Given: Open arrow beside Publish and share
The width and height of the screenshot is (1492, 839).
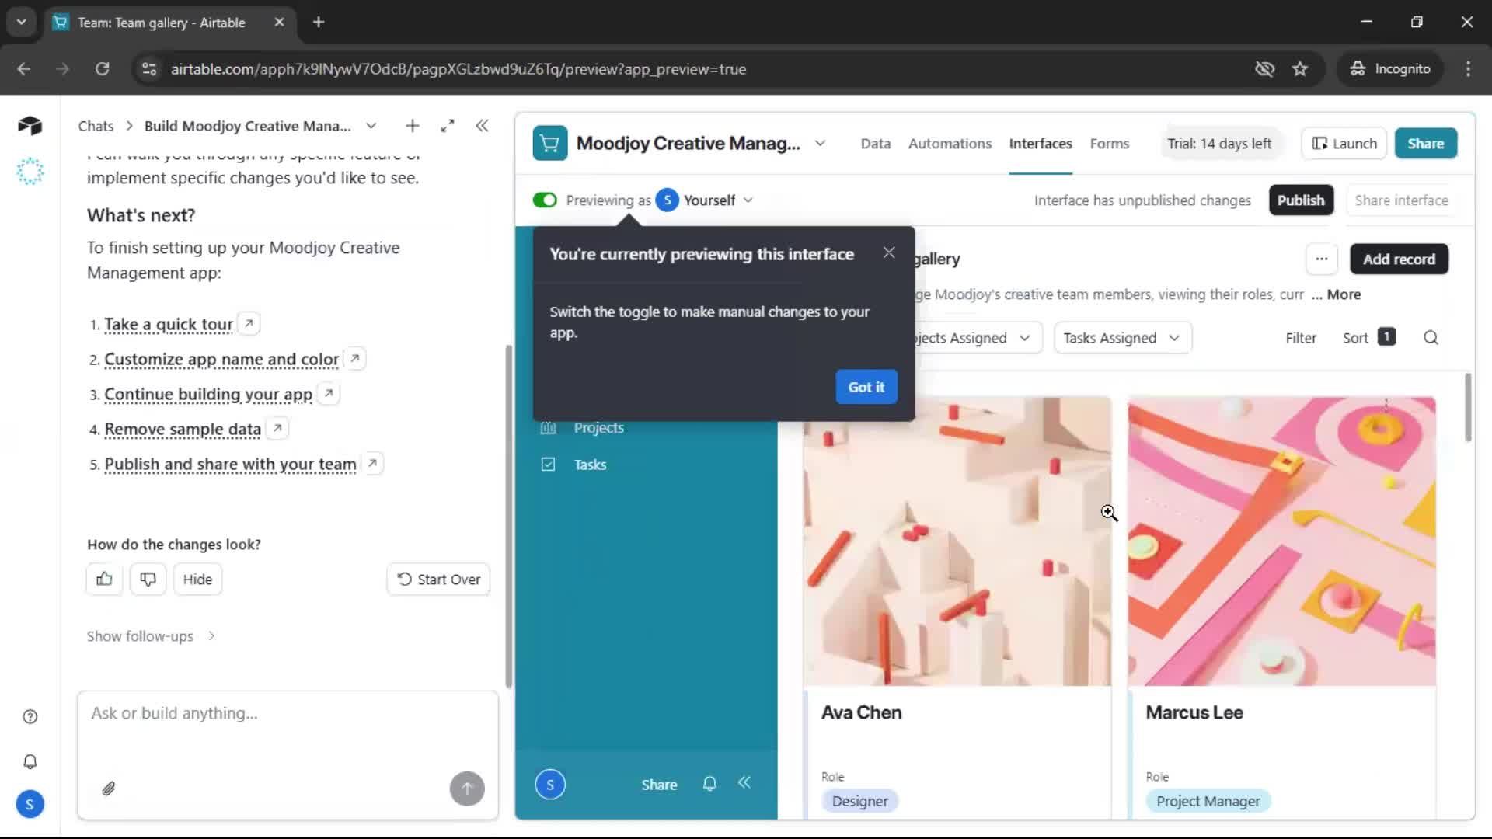Looking at the screenshot, I should [373, 464].
